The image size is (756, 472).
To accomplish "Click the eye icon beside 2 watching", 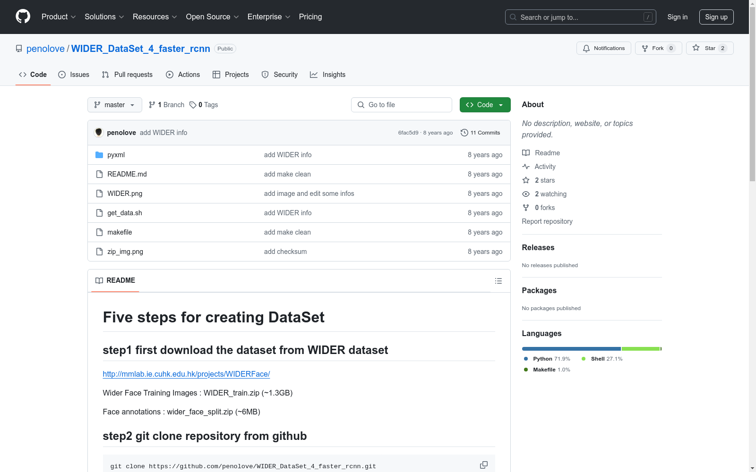I will pos(526,194).
